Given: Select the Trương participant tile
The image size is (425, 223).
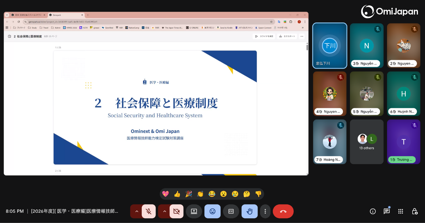Looking at the screenshot, I should pos(404,142).
